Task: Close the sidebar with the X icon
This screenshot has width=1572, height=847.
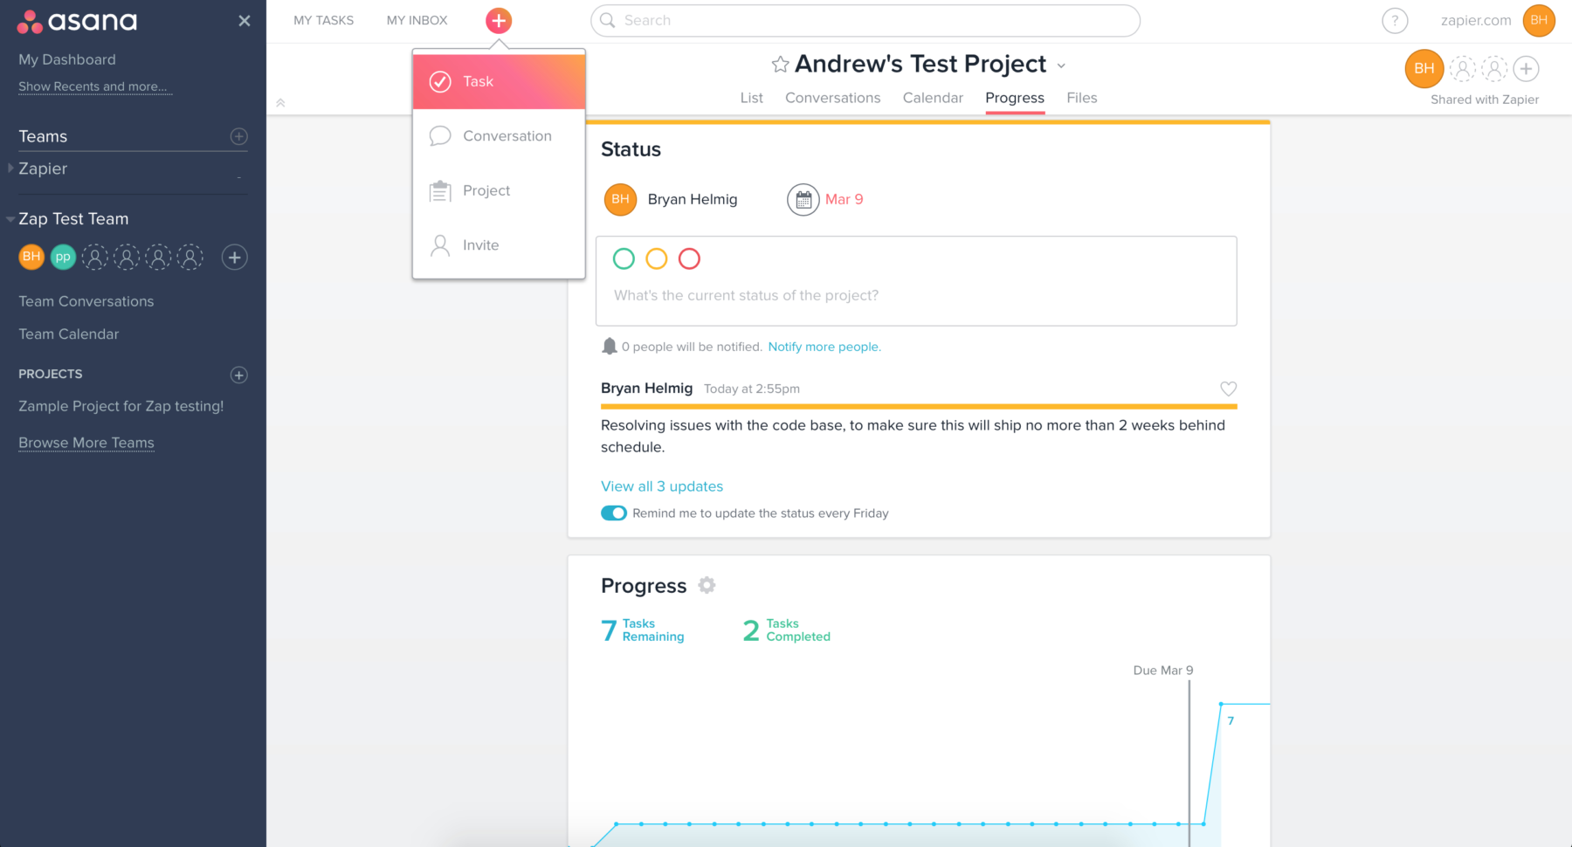Action: click(245, 21)
